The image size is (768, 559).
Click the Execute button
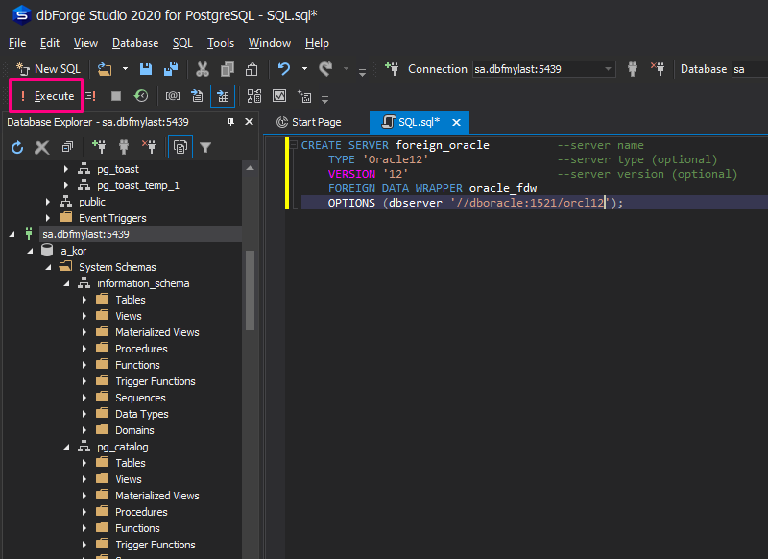click(x=46, y=96)
